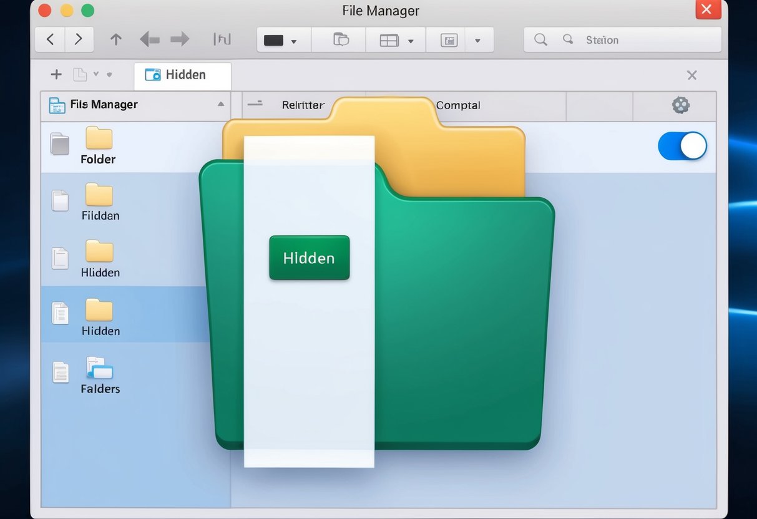Expand the grid view dropdown arrow
This screenshot has width=757, height=519.
pyautogui.click(x=411, y=40)
